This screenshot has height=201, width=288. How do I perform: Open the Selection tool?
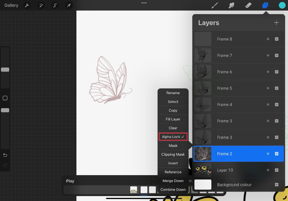tap(55, 5)
